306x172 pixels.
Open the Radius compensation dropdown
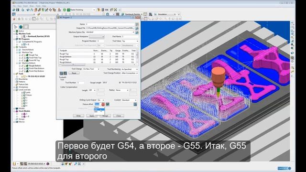[122, 90]
